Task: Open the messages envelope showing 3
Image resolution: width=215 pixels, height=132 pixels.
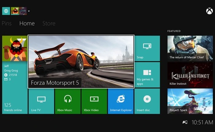Action: click(x=7, y=79)
